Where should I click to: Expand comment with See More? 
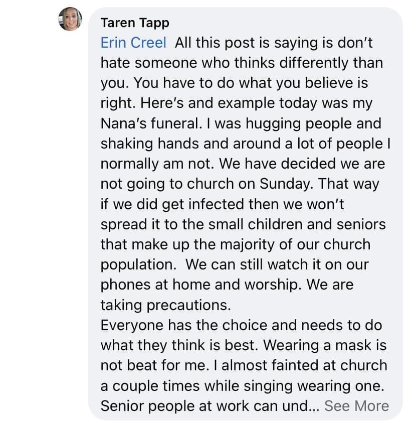356,406
